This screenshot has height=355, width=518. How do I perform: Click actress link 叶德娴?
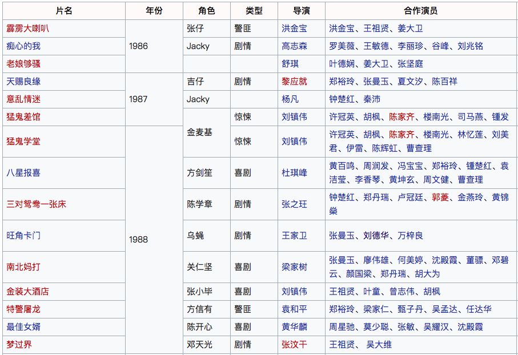pyautogui.click(x=342, y=64)
